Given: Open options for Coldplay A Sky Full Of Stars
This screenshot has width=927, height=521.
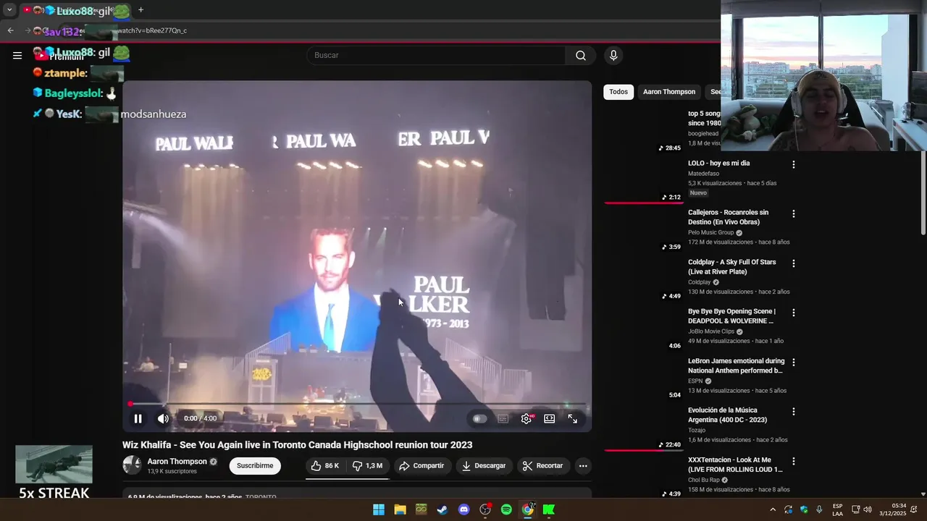Looking at the screenshot, I should tap(794, 263).
